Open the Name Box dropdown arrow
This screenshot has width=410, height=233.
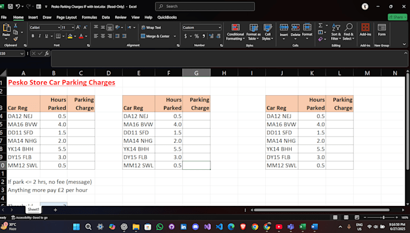click(22, 54)
